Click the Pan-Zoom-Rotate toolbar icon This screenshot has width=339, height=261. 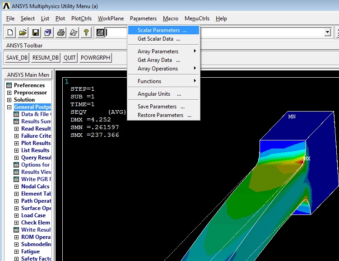pos(48,33)
